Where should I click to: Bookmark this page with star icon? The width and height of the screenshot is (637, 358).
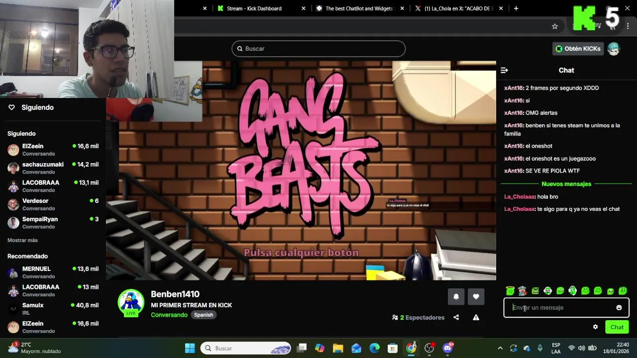coord(555,26)
